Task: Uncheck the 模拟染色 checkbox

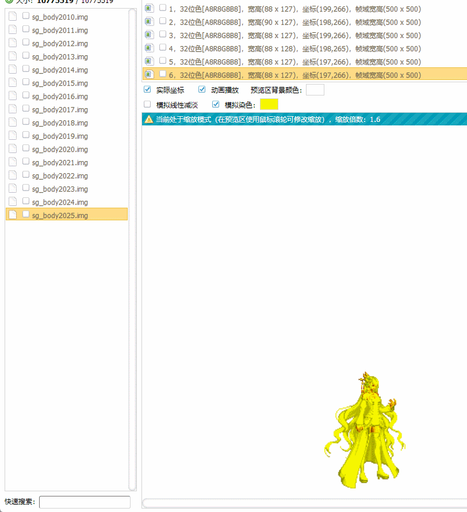Action: coord(216,104)
